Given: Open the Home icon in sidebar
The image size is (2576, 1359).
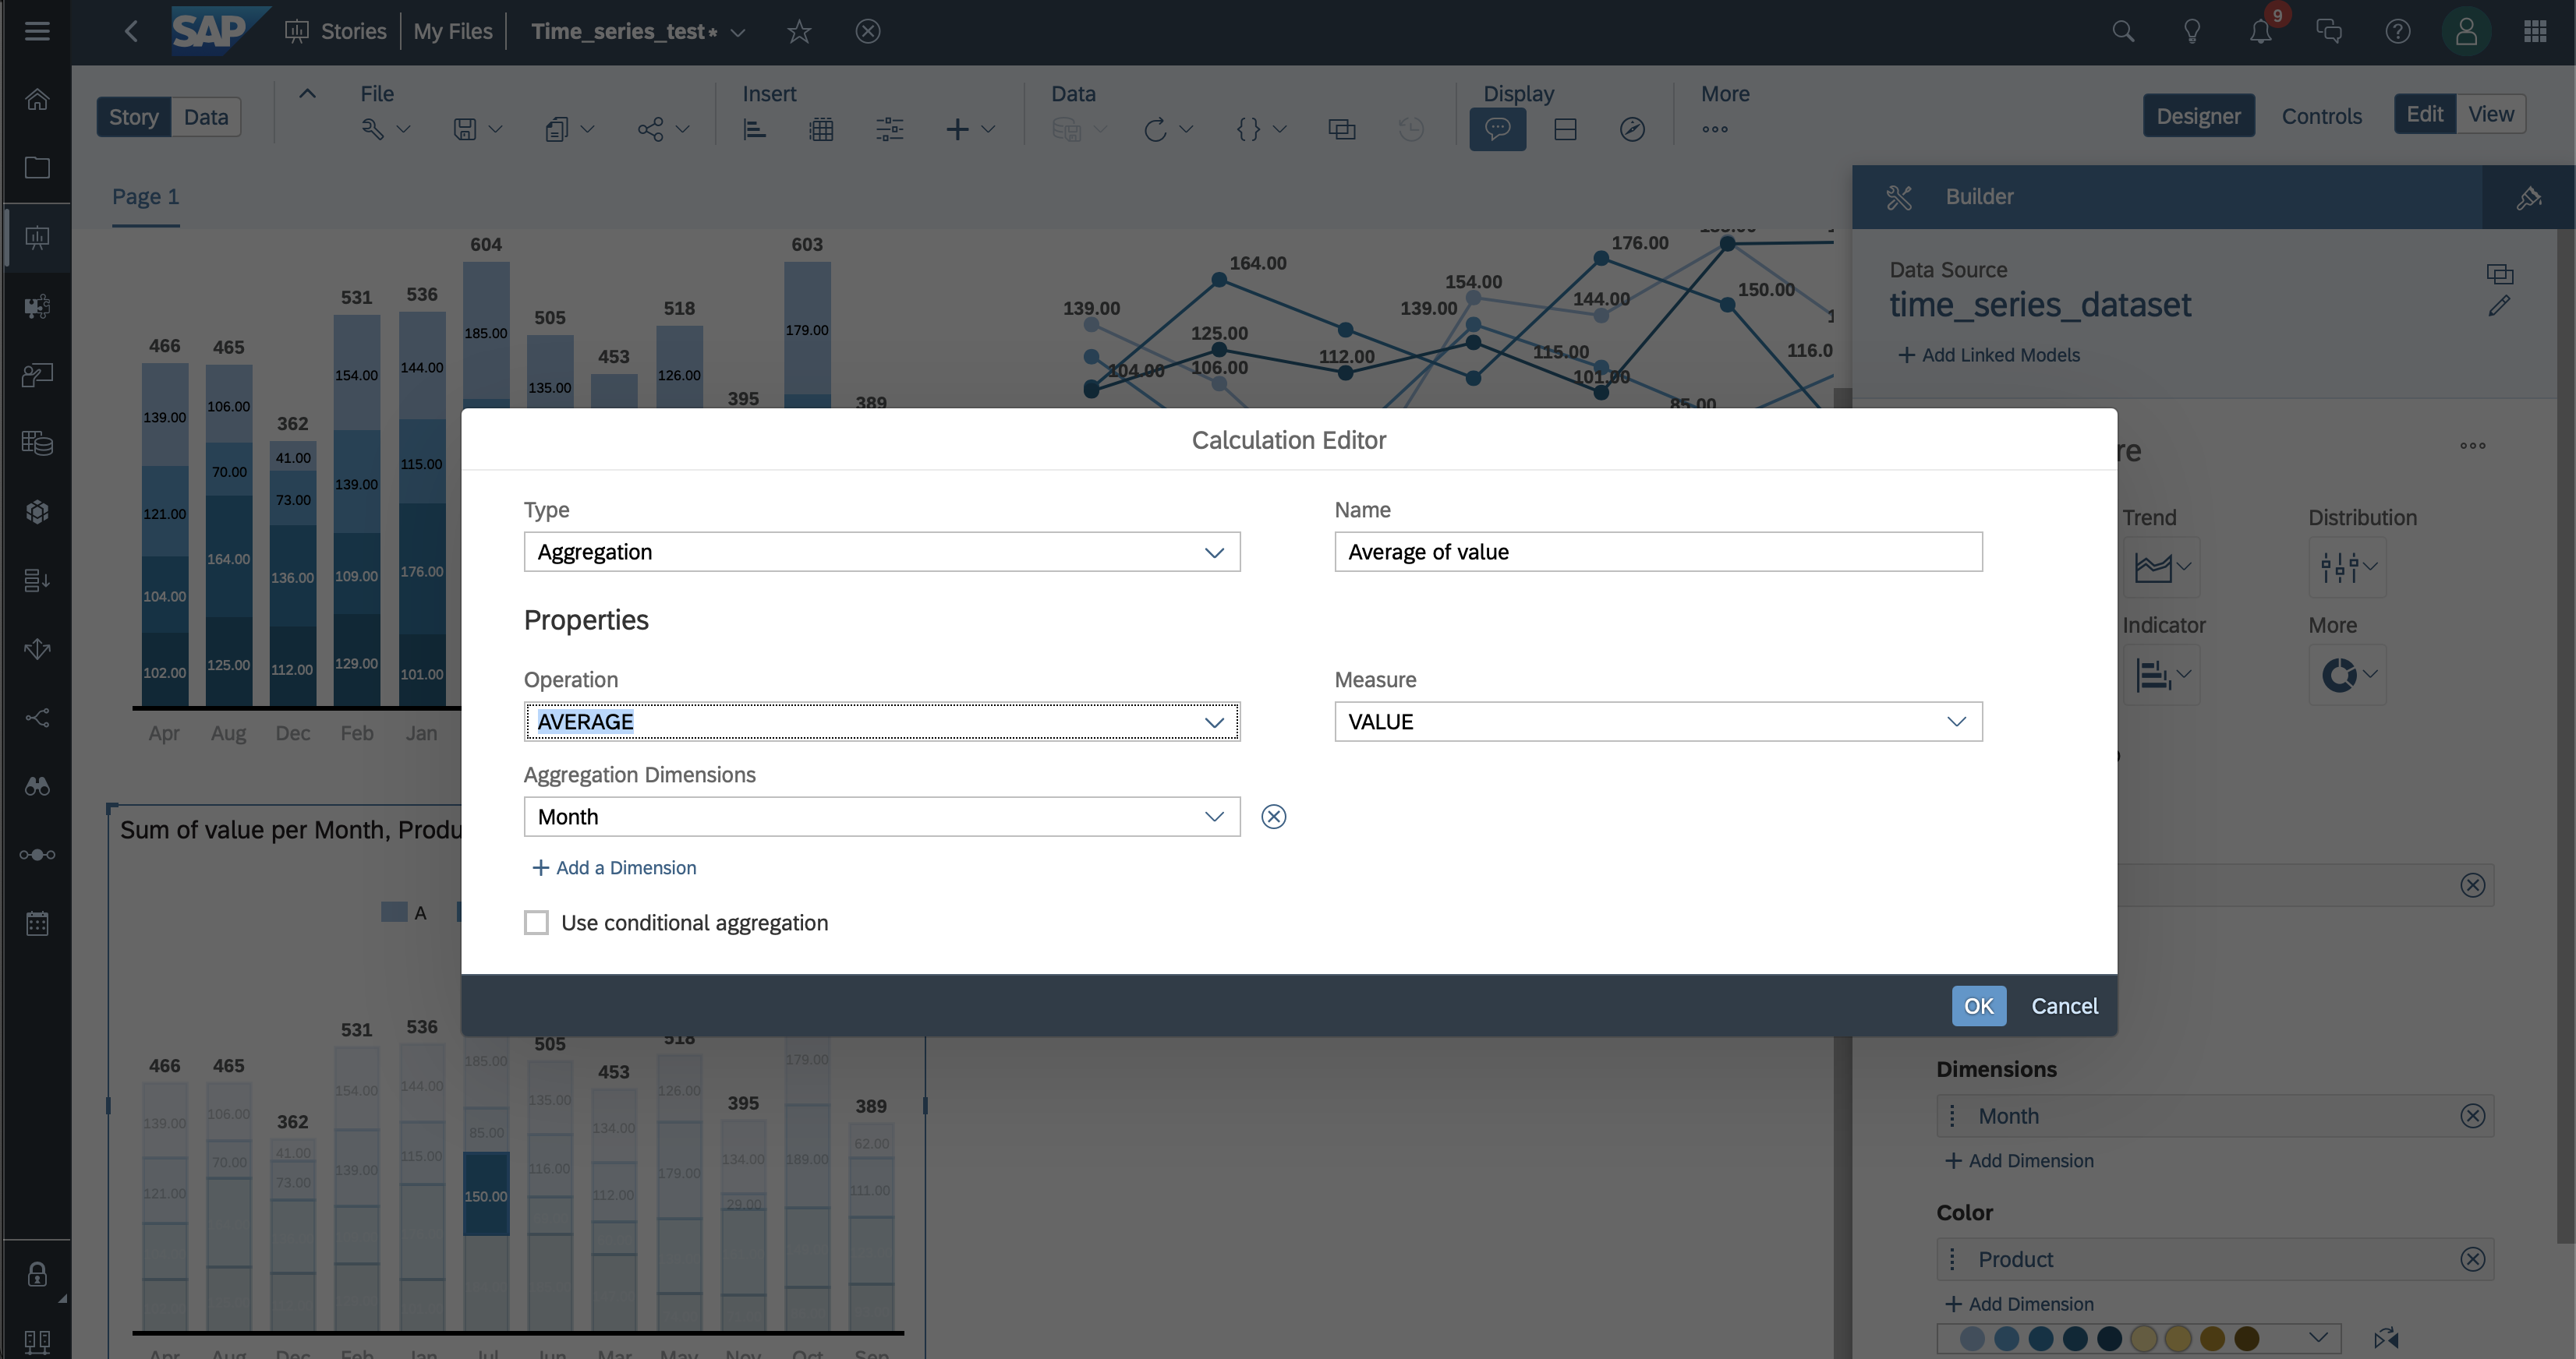Looking at the screenshot, I should 37,99.
